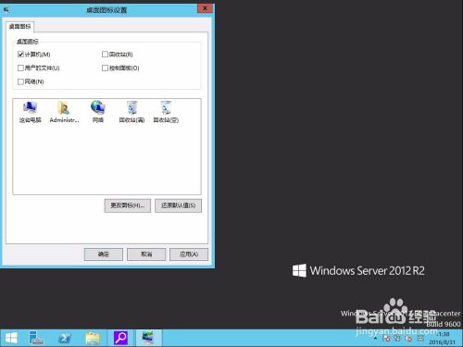The height and width of the screenshot is (347, 463).
Task: Click the 还原默认值(S) button
Action: [x=178, y=205]
